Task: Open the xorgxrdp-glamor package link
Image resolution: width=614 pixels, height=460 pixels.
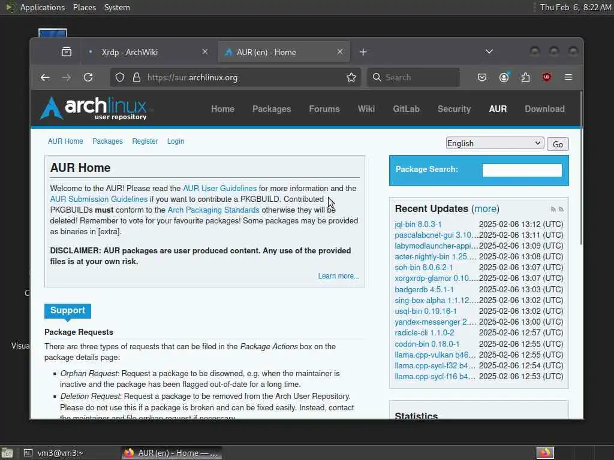Action: [437, 278]
